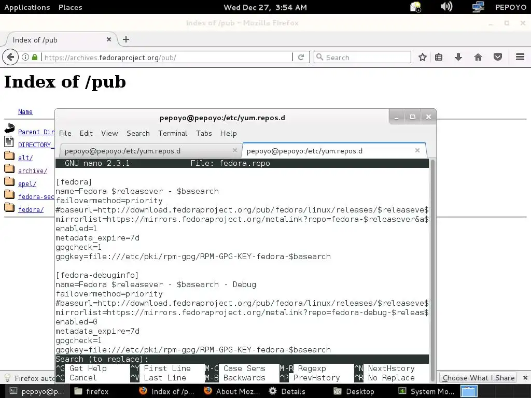Close the first terminal tab
The image size is (531, 398).
click(235, 150)
